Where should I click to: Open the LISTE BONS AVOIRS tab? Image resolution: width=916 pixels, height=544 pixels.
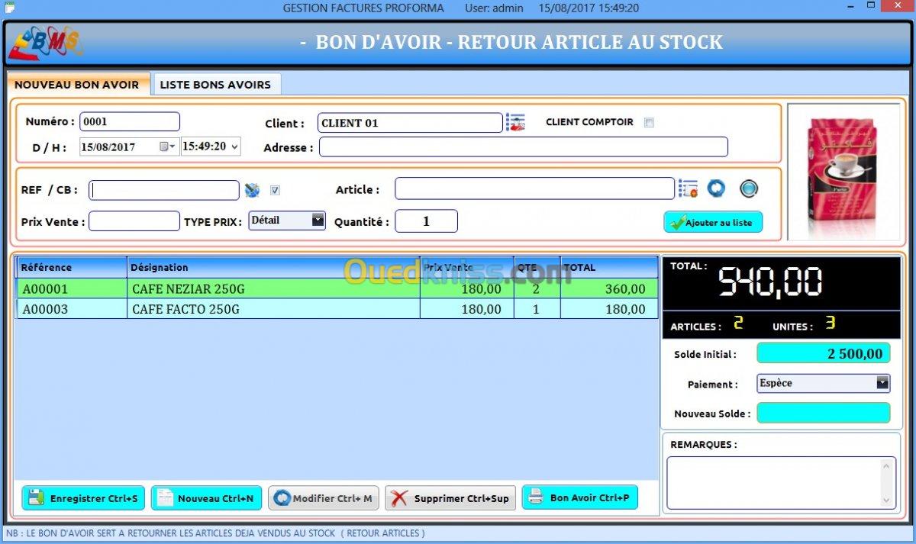point(215,85)
